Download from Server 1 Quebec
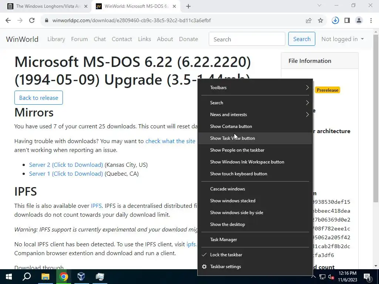The height and width of the screenshot is (284, 379). click(66, 174)
